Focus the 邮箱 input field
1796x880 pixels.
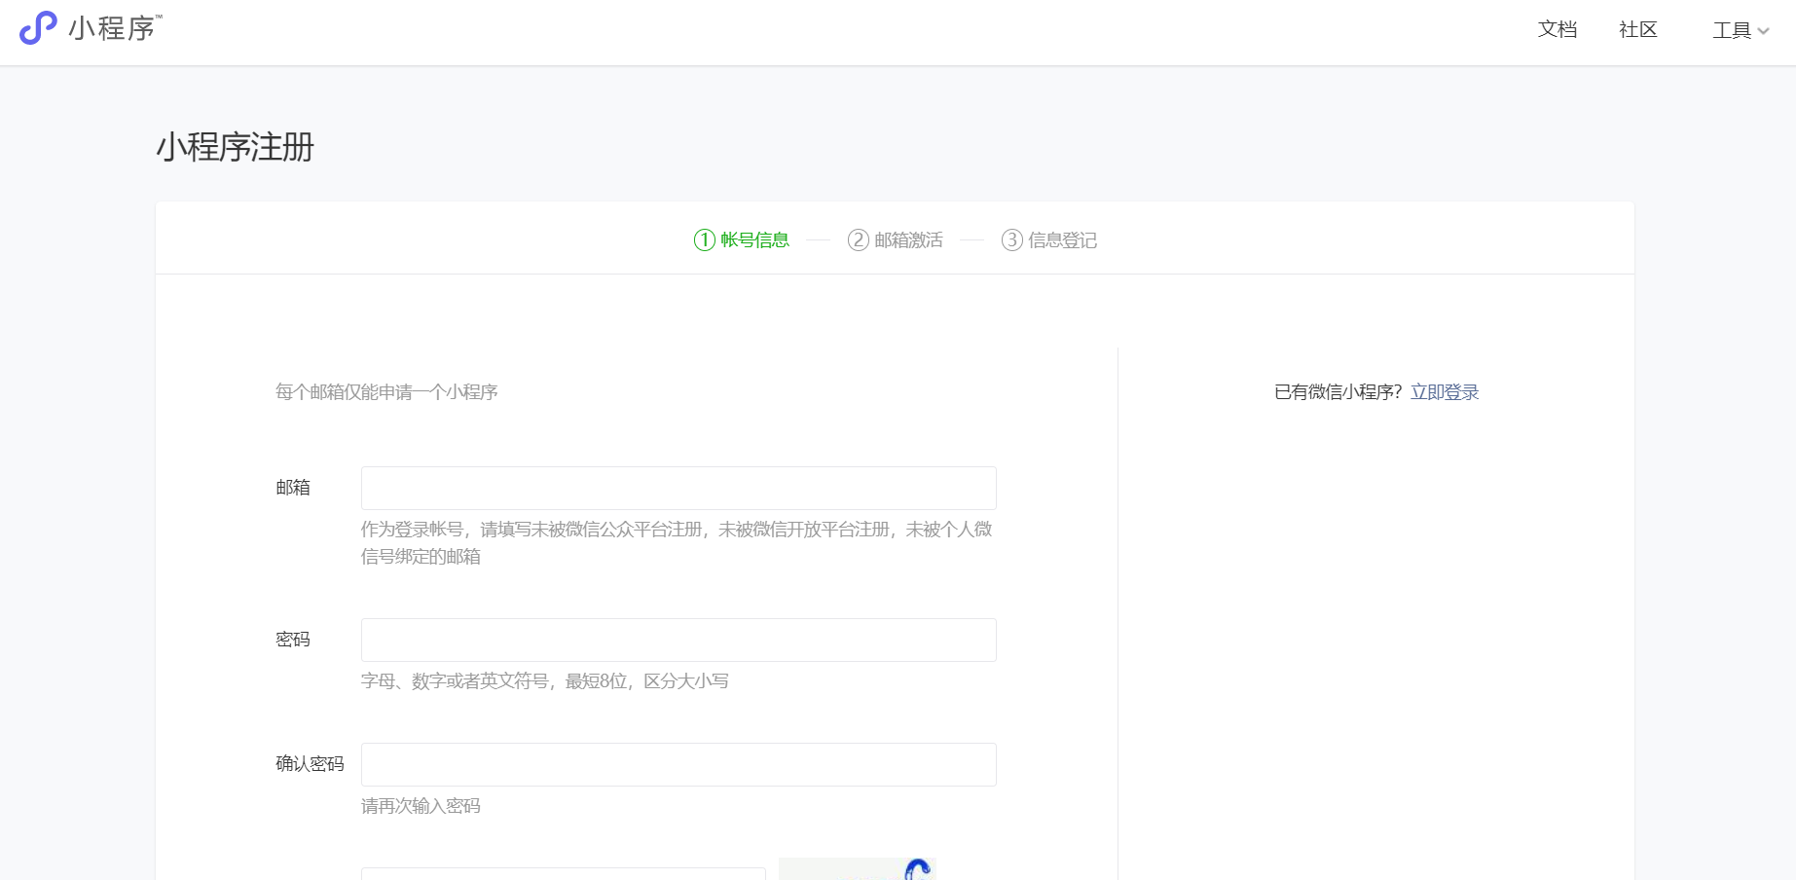(x=678, y=488)
